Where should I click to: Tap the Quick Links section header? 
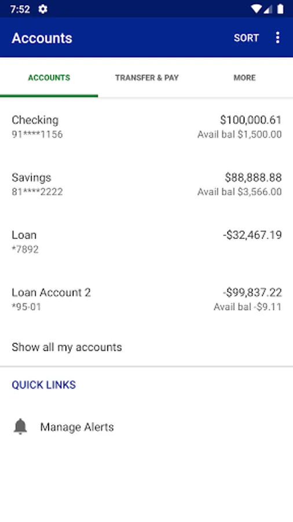pyautogui.click(x=44, y=385)
